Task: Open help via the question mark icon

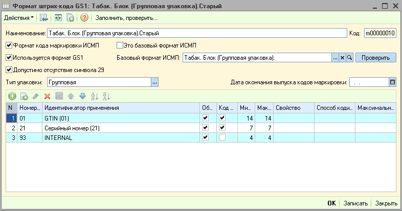Action: coord(84,18)
